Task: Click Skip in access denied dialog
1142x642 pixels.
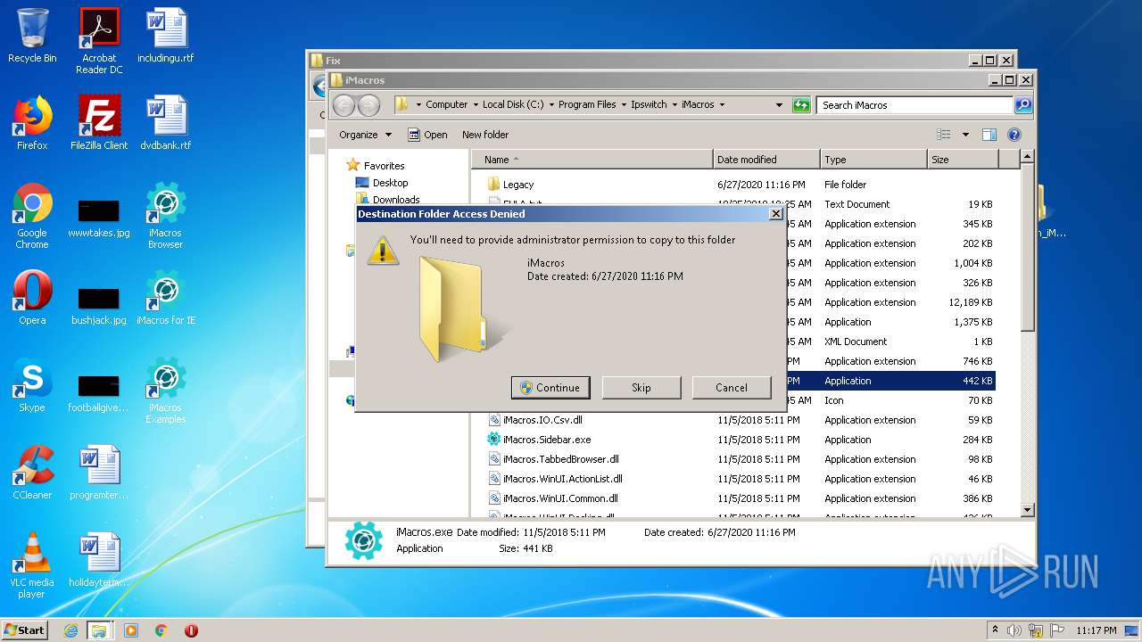Action: (641, 388)
